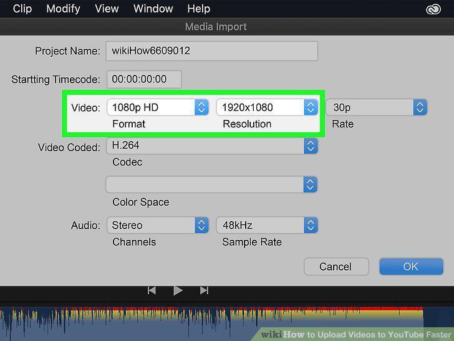Click the Play button
The height and width of the screenshot is (341, 454).
click(x=178, y=290)
